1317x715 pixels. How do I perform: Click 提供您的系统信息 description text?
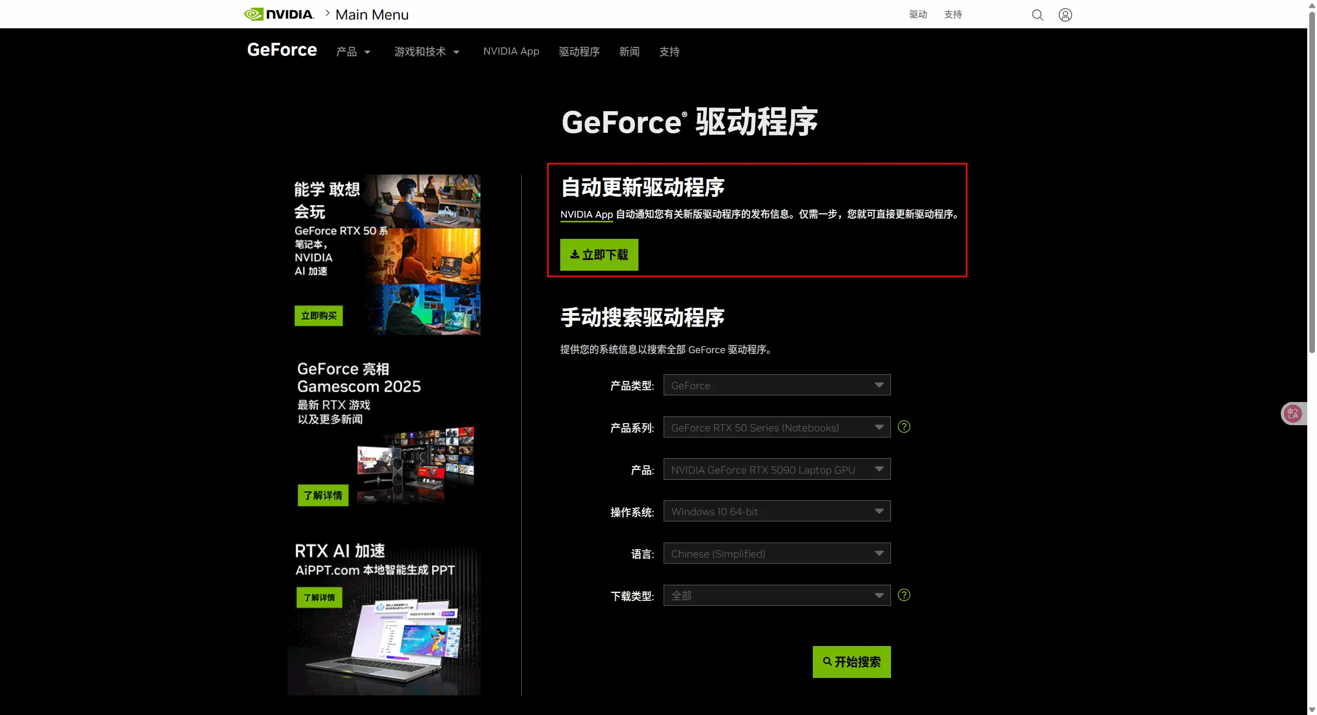click(666, 350)
